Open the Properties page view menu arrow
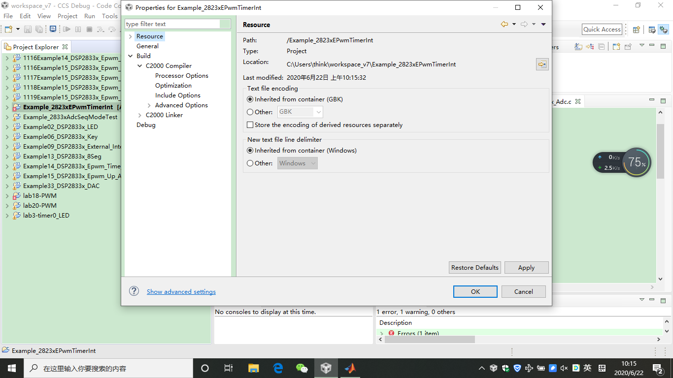673x378 pixels. click(x=543, y=24)
